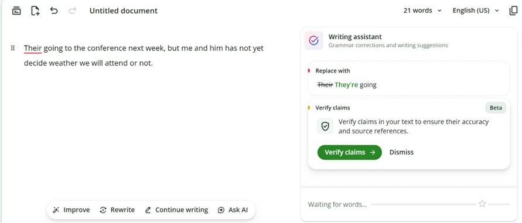Click the shield icon in Verify claims
Screen dimensions: 522x223
[x=325, y=126]
